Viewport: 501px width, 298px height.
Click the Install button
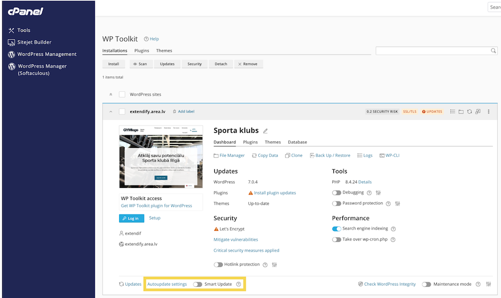pyautogui.click(x=114, y=64)
